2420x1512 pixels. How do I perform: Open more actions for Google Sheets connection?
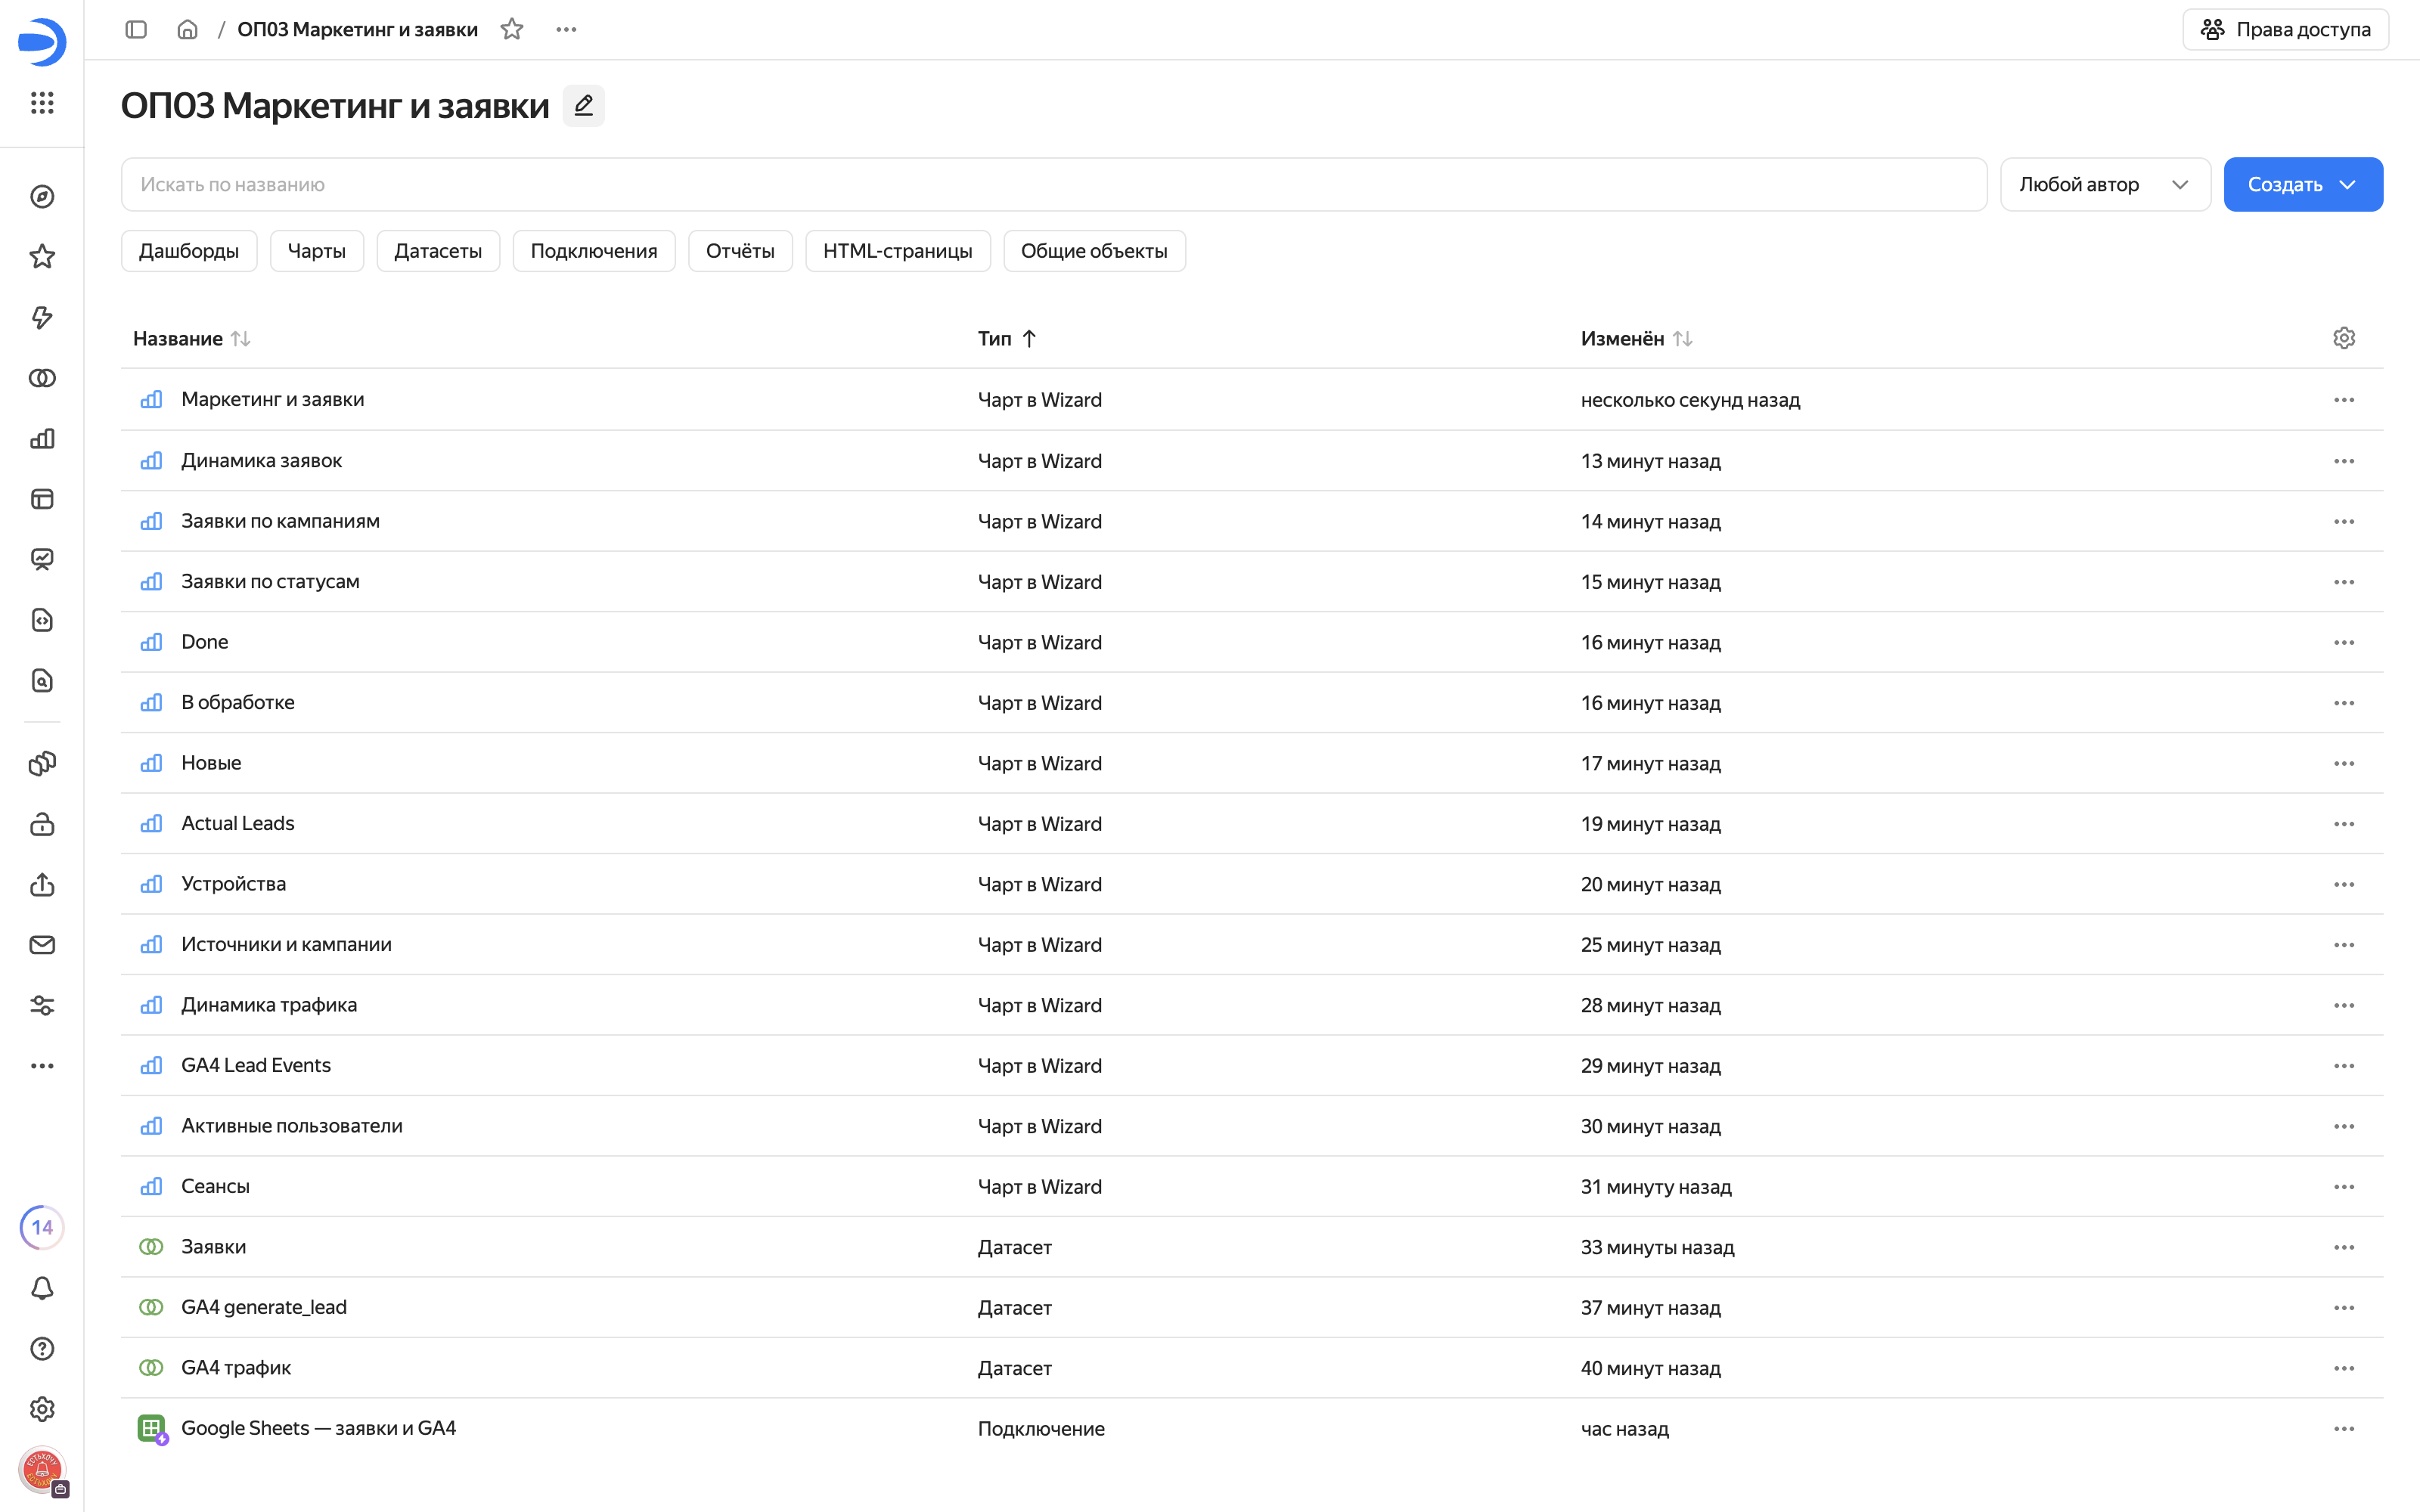(x=2344, y=1428)
